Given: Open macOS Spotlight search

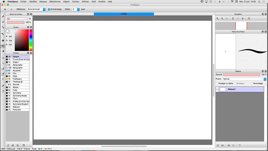Looking at the screenshot, I should [x=259, y=2].
